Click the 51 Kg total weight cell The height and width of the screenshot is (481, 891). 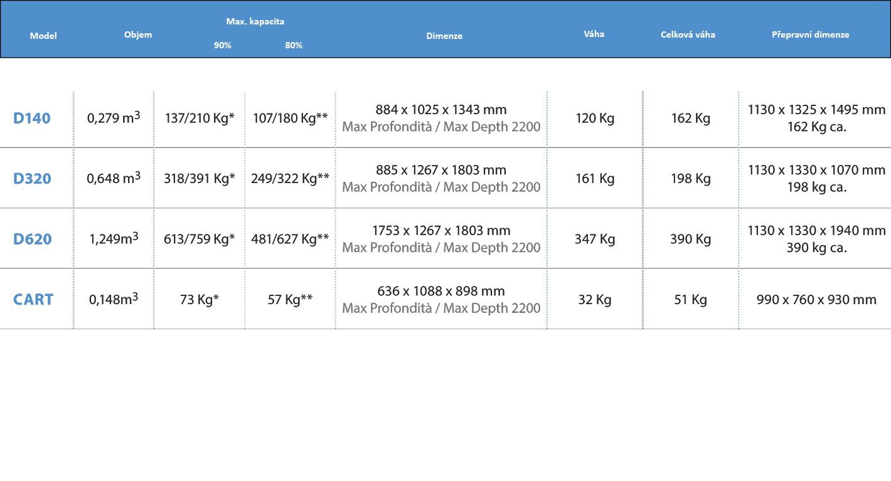point(691,299)
